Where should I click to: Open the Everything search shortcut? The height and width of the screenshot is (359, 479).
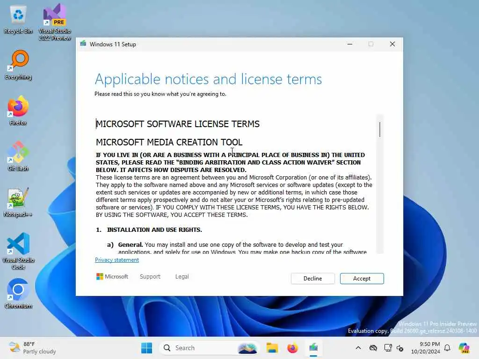(x=18, y=65)
